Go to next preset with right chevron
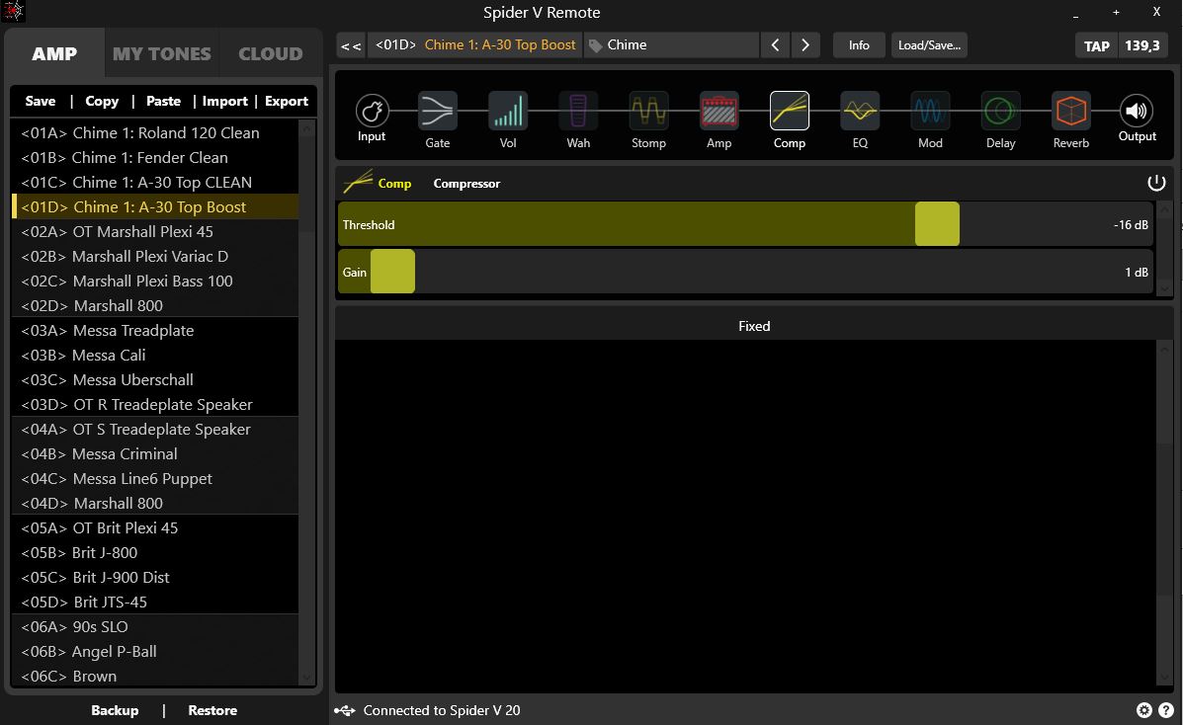The width and height of the screenshot is (1183, 725). tap(805, 45)
